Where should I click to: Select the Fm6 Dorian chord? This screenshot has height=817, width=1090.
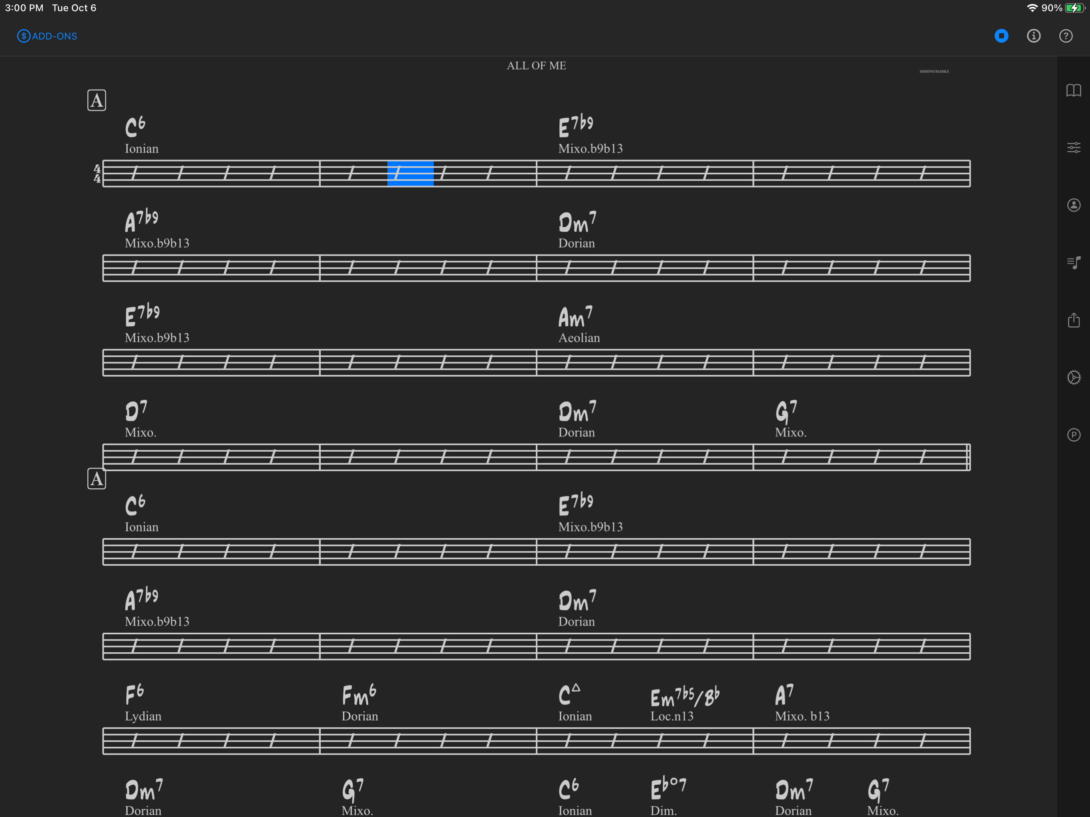[359, 695]
